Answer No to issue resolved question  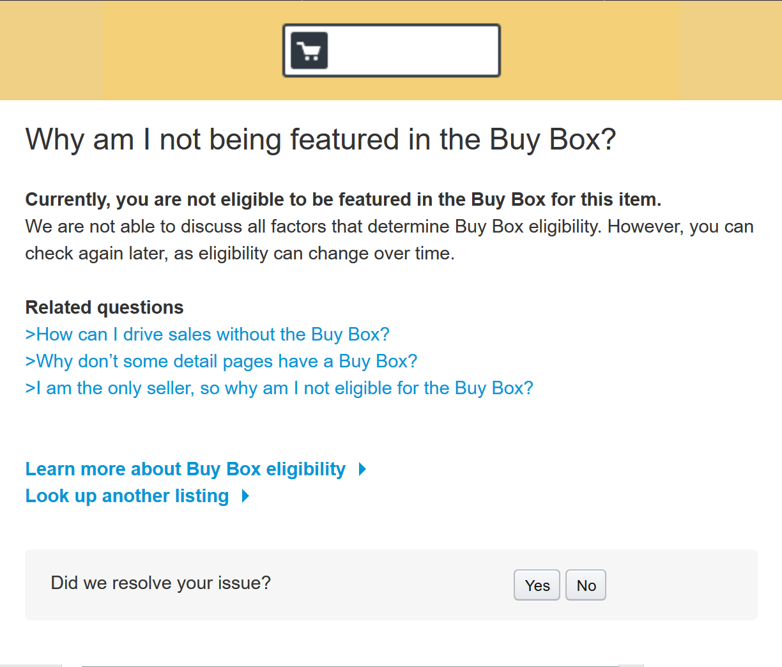click(x=586, y=585)
